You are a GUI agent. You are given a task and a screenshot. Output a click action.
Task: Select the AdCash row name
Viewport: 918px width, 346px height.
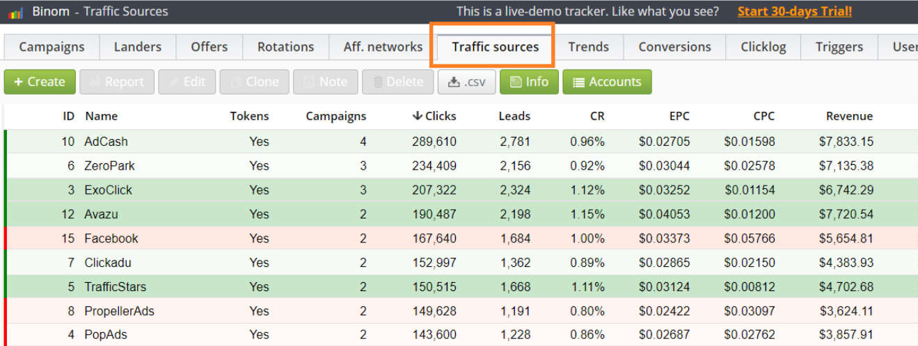click(106, 142)
